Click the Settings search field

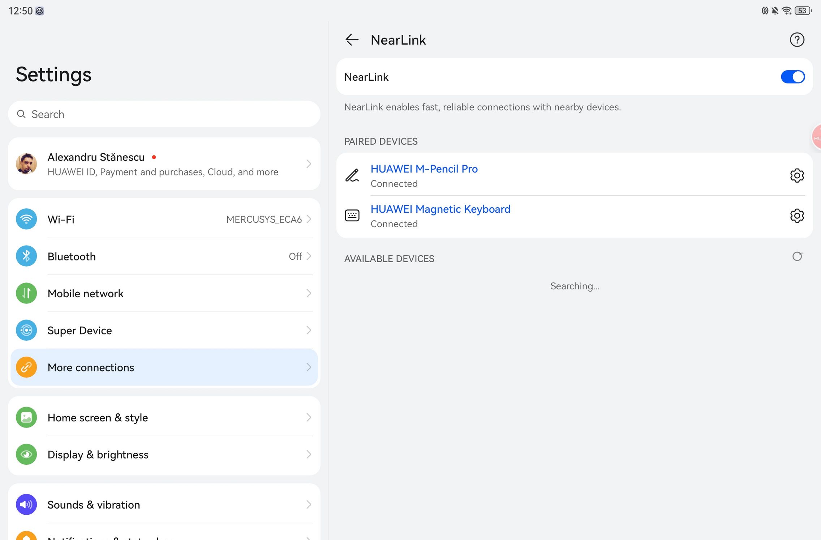pos(164,114)
